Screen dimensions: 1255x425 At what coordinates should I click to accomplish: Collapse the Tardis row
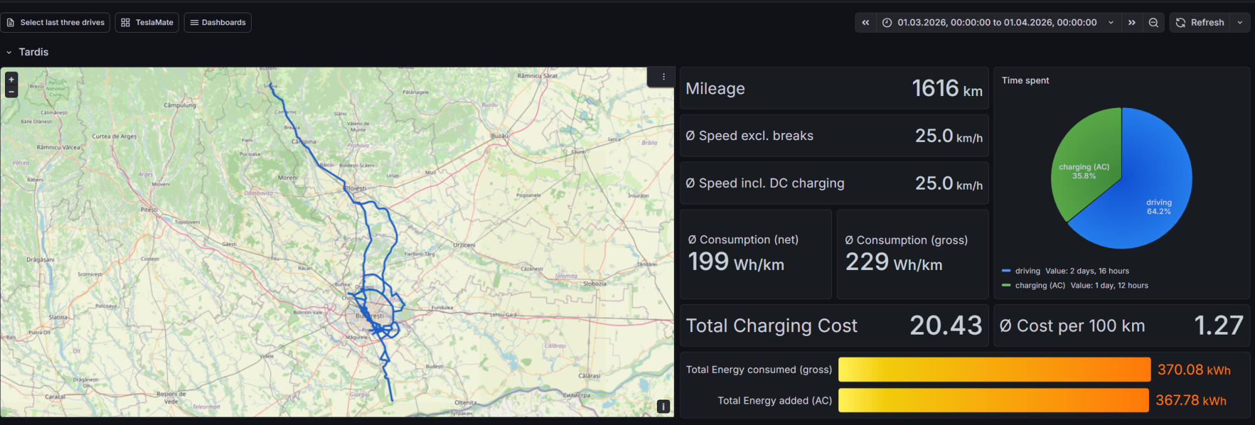[9, 52]
